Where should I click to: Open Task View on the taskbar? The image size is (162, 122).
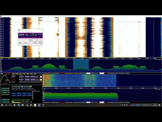tap(10, 105)
